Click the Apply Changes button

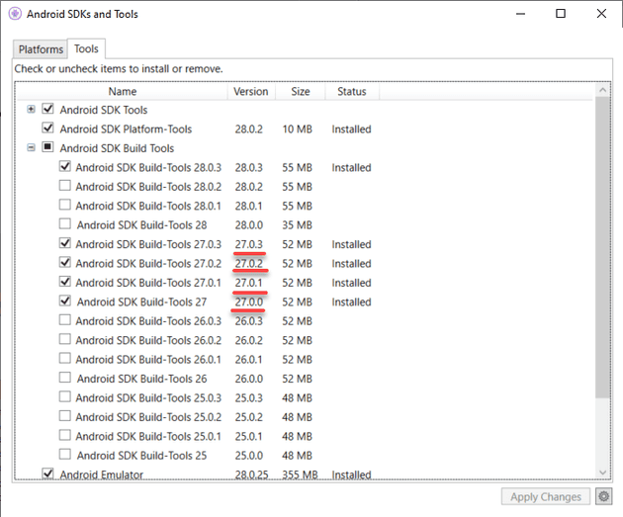[546, 497]
